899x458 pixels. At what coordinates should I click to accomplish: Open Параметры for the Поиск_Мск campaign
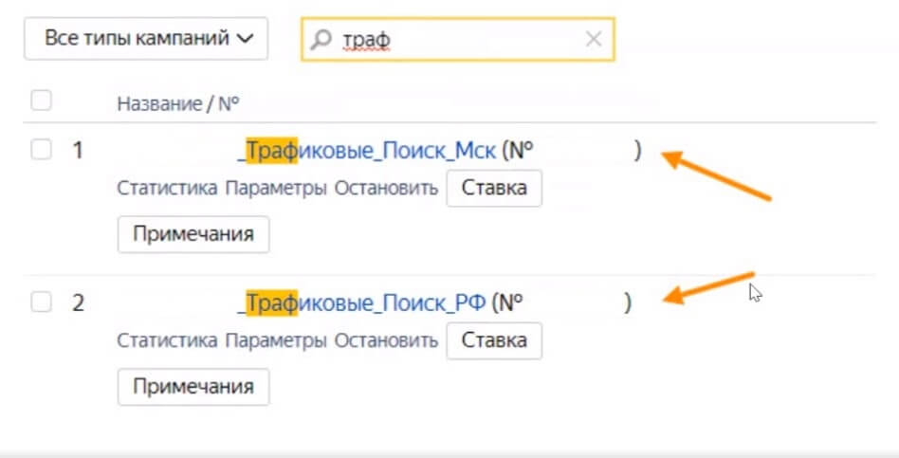click(x=277, y=188)
